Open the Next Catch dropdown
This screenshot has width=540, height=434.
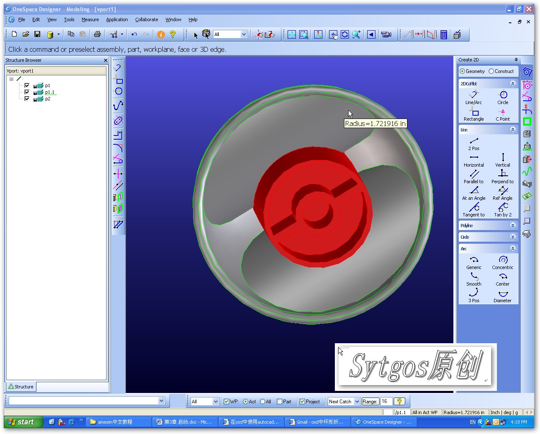coord(357,401)
